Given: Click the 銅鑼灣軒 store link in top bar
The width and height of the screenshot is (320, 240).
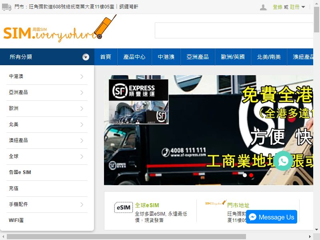Looking at the screenshot, I should (x=128, y=7).
